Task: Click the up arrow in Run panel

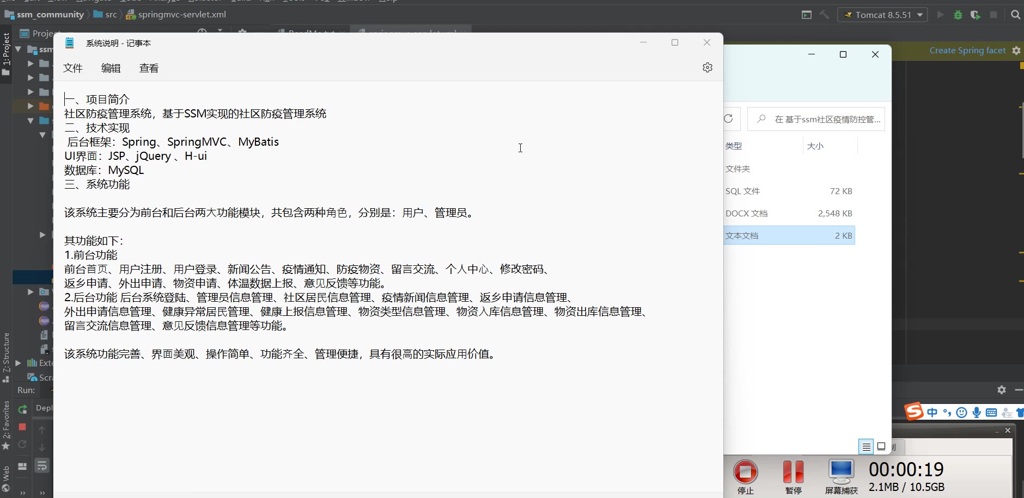Action: tap(42, 430)
